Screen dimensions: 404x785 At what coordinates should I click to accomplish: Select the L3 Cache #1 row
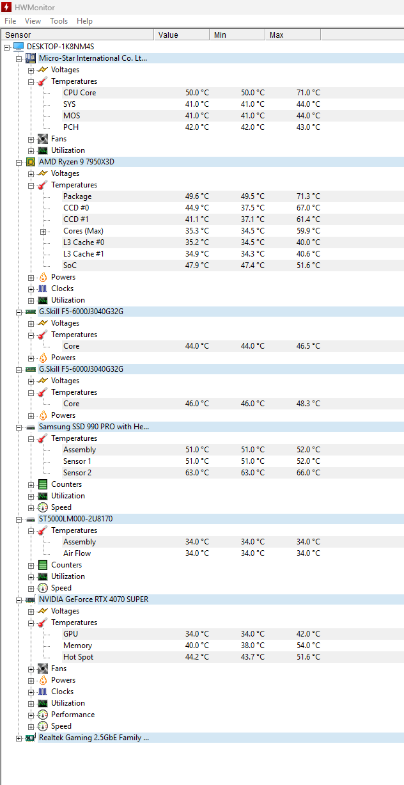pos(202,254)
